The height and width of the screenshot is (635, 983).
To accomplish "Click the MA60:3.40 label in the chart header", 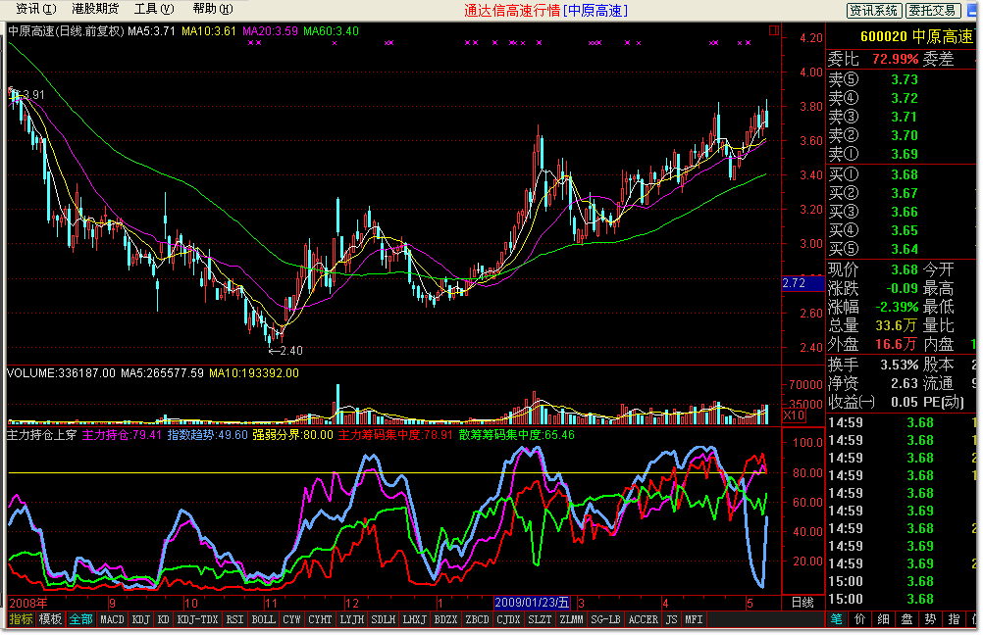I will pyautogui.click(x=331, y=31).
